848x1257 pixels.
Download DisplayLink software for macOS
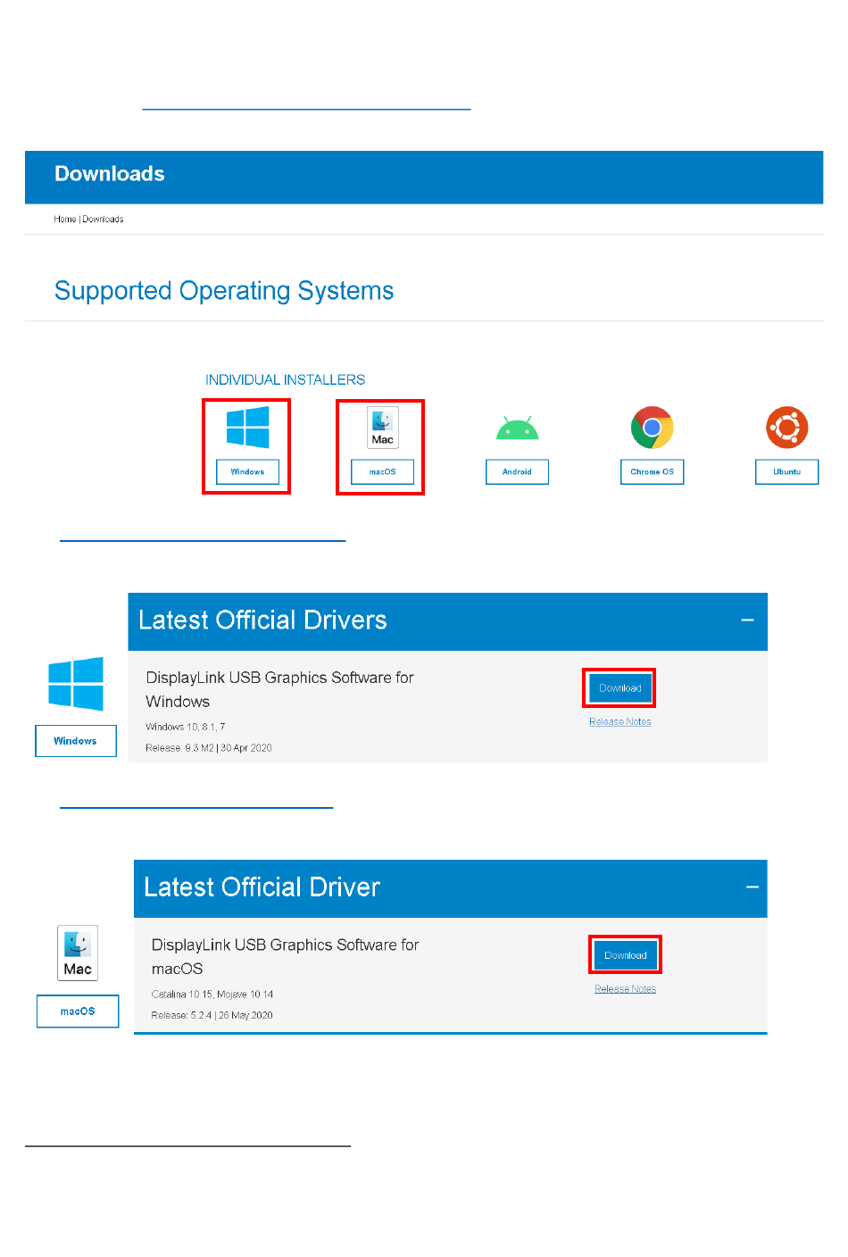pyautogui.click(x=626, y=955)
